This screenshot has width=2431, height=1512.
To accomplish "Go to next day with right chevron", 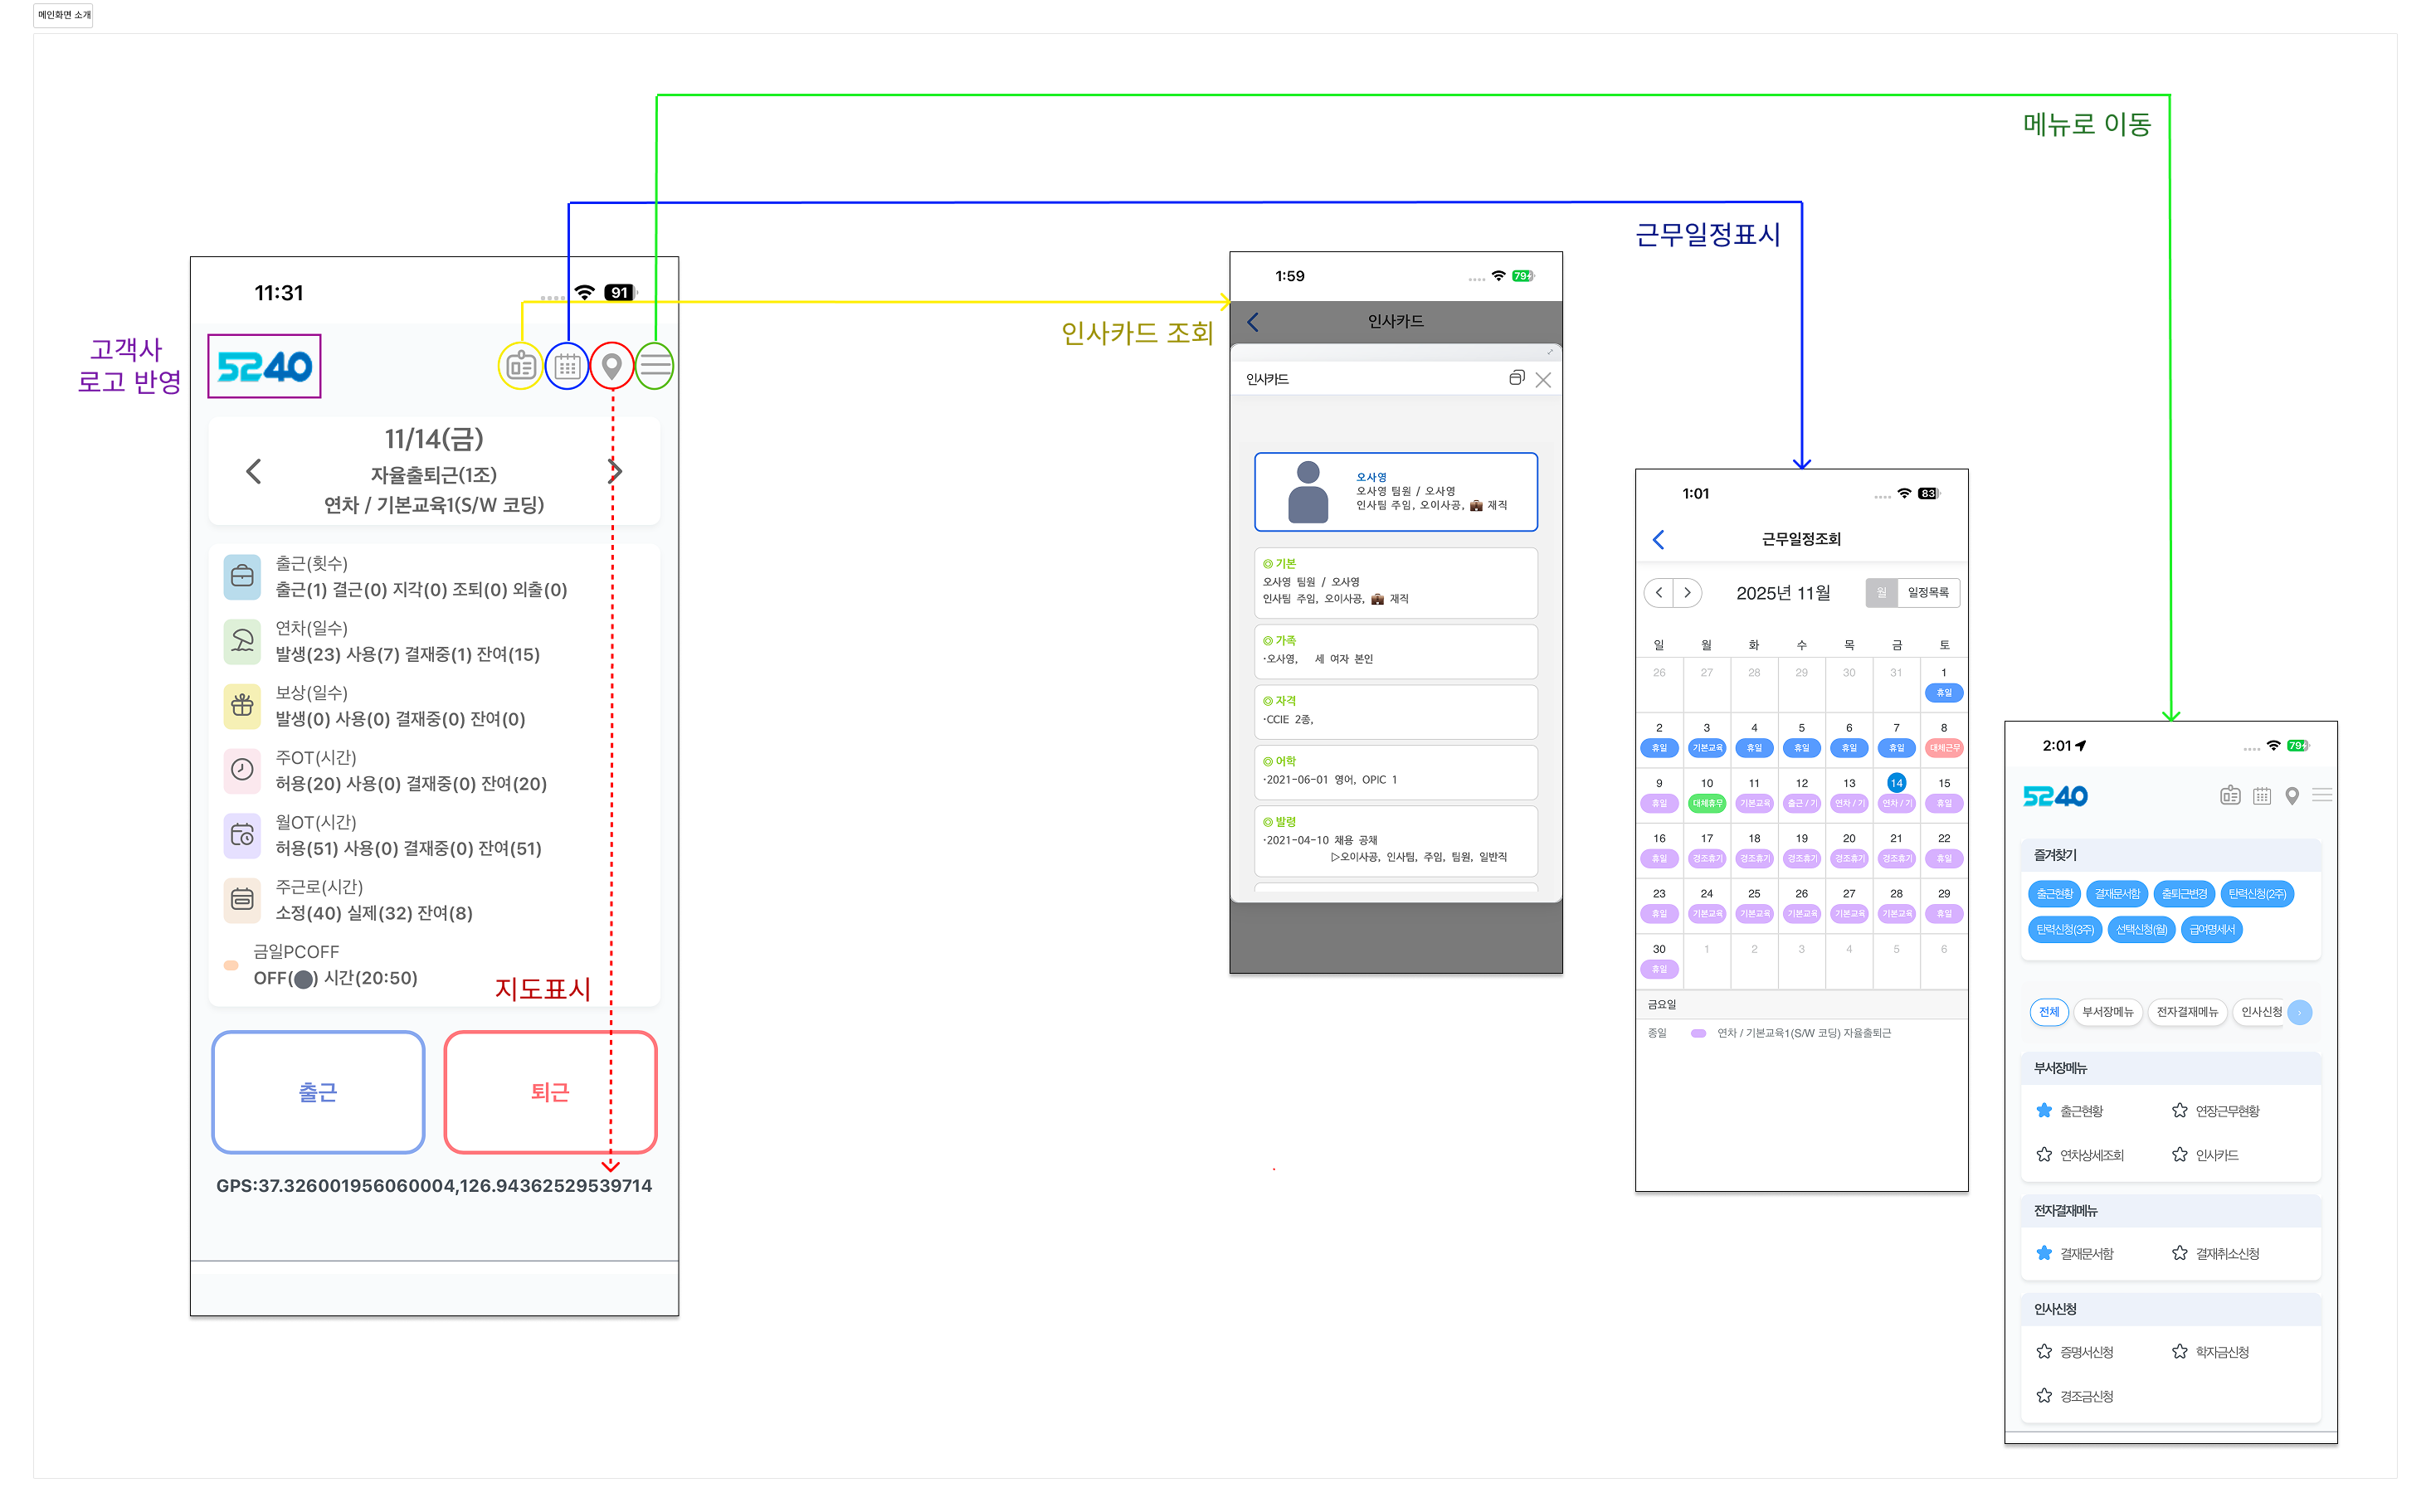I will click(x=616, y=472).
